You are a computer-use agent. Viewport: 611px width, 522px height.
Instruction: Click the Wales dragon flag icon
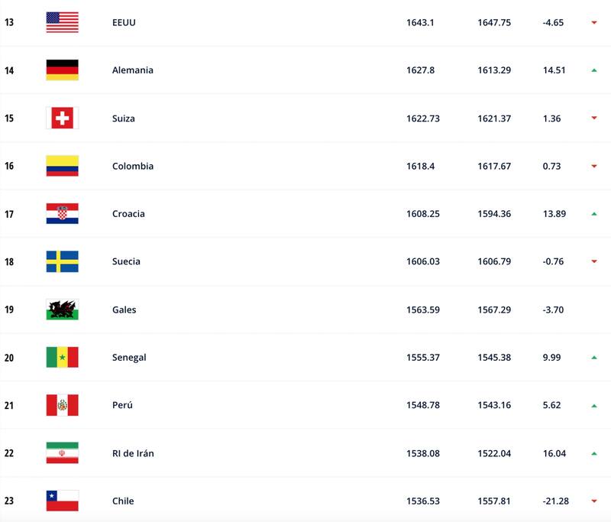62,310
